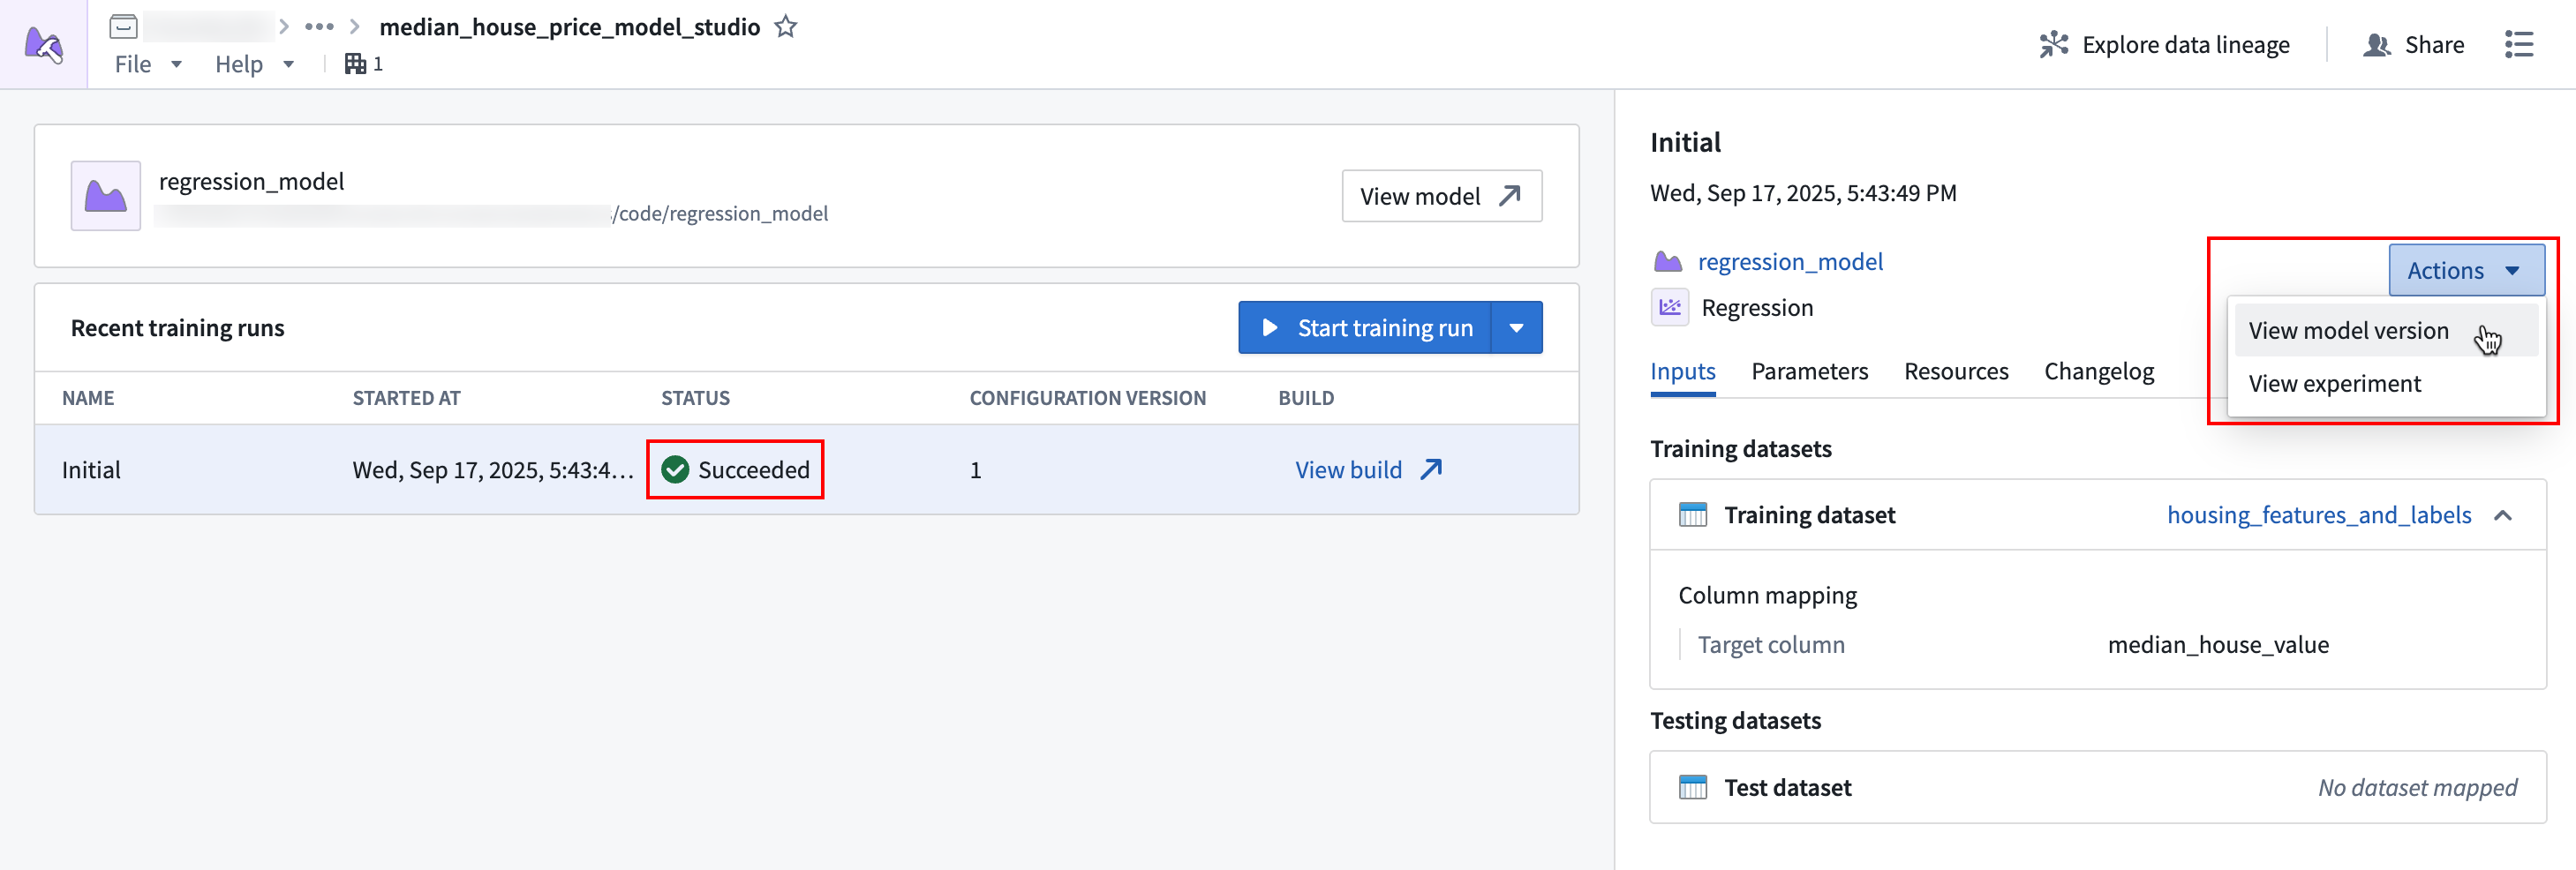The image size is (2576, 870).
Task: Click the Explore data lineage icon
Action: (x=2053, y=45)
